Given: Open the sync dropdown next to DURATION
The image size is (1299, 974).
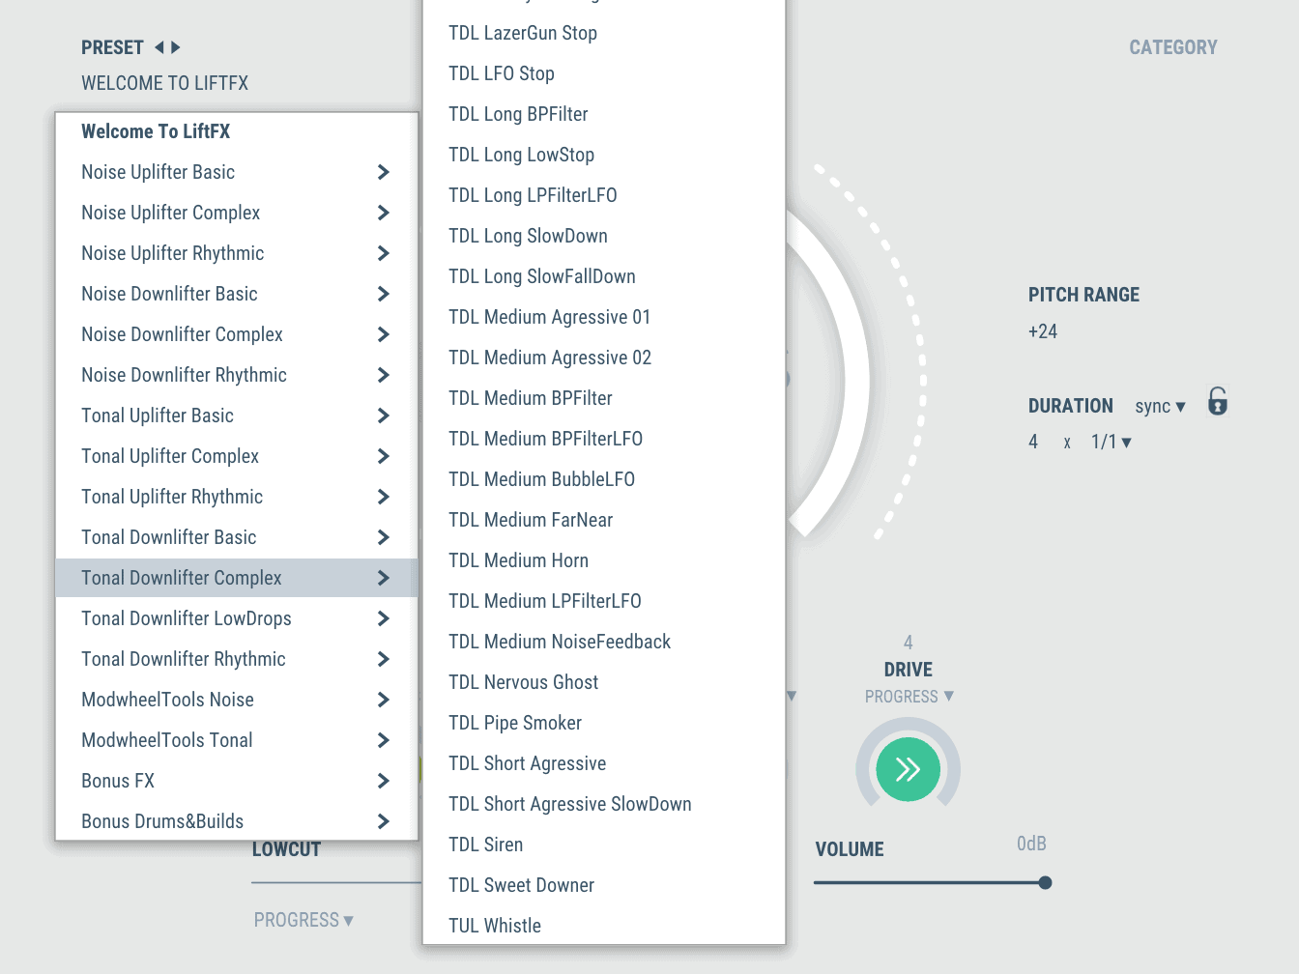Looking at the screenshot, I should click(x=1159, y=406).
